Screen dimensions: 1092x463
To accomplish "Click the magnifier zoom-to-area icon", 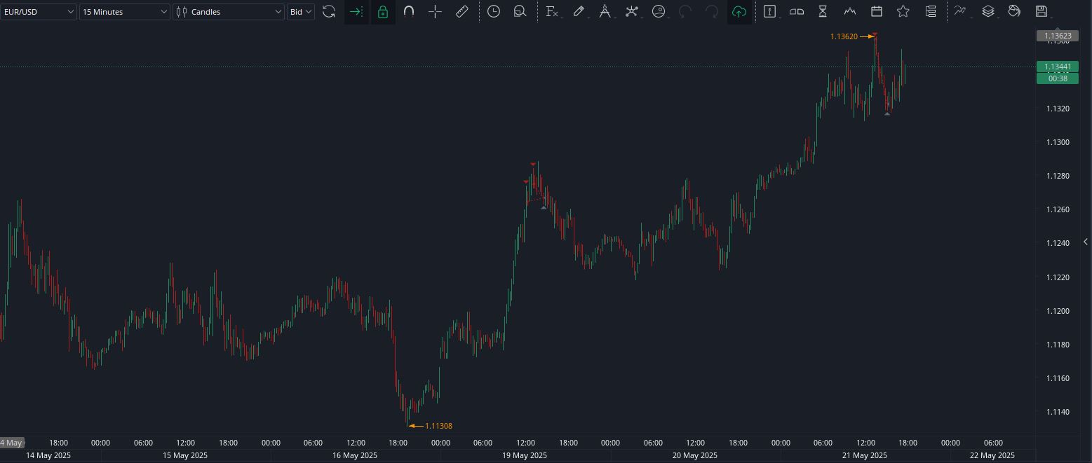I will [x=520, y=12].
